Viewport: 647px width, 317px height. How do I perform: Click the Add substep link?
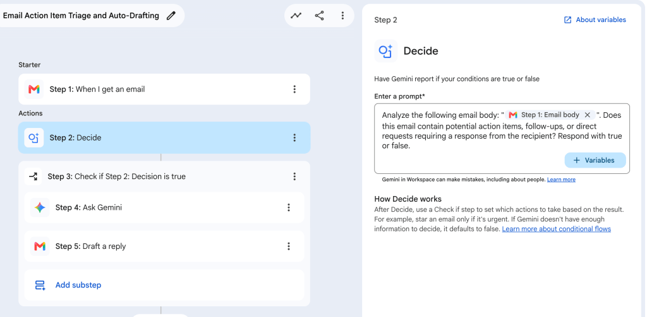78,285
